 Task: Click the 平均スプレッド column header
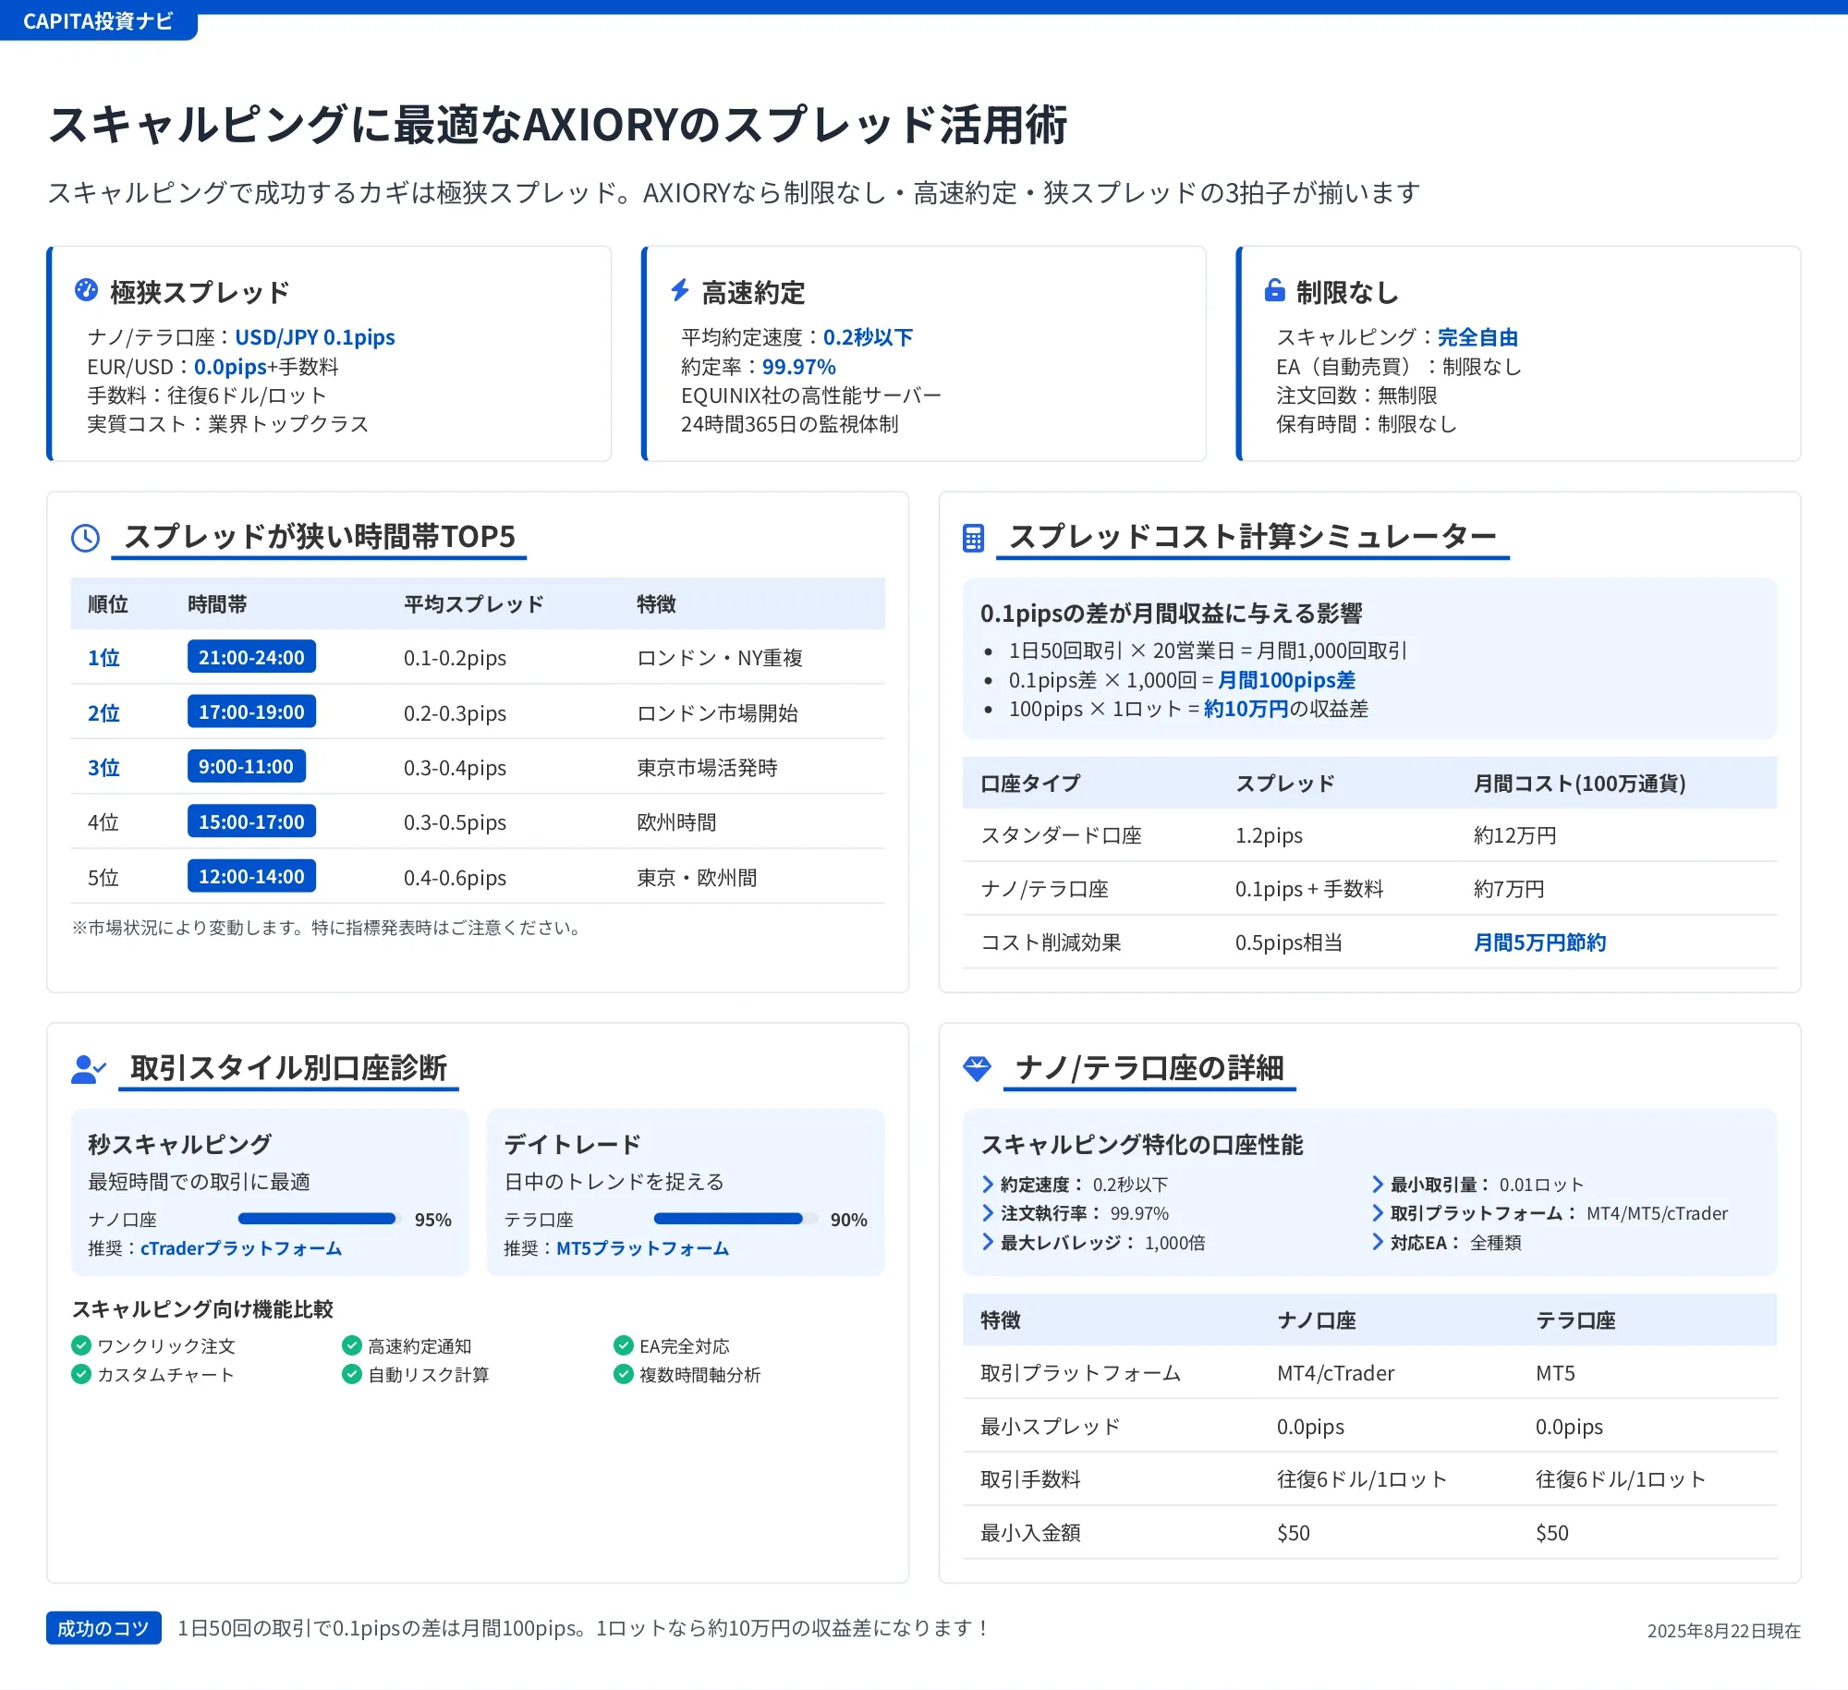click(474, 604)
